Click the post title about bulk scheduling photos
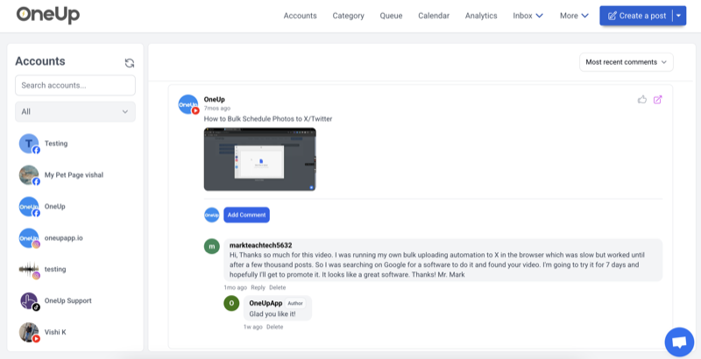 (x=268, y=119)
